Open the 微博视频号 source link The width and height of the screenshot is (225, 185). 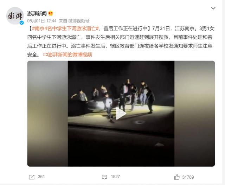[79, 21]
